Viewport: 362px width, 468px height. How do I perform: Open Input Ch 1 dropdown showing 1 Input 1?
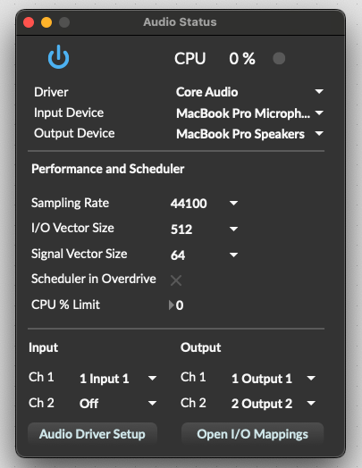(x=118, y=379)
